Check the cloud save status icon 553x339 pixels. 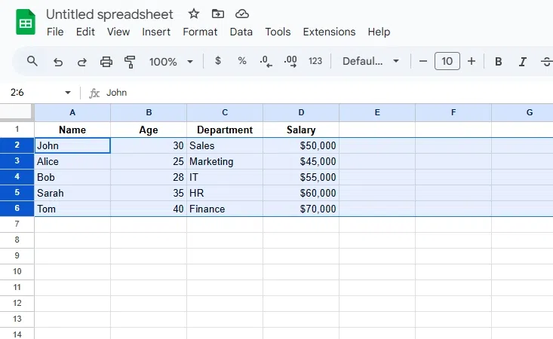(x=242, y=14)
